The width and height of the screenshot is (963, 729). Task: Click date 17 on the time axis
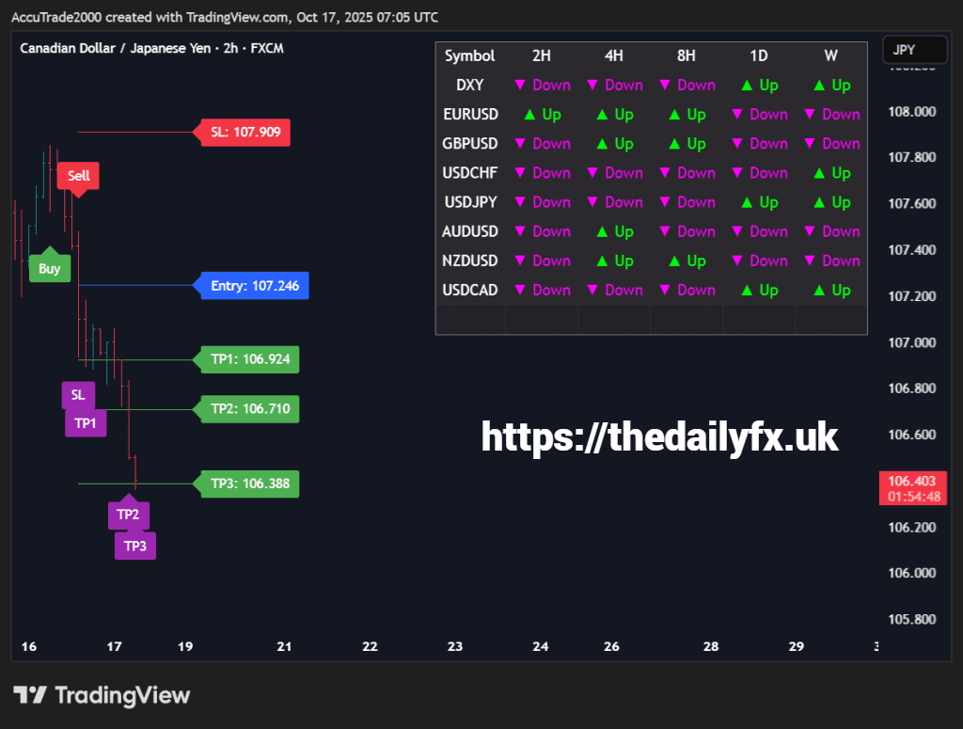[x=114, y=646]
